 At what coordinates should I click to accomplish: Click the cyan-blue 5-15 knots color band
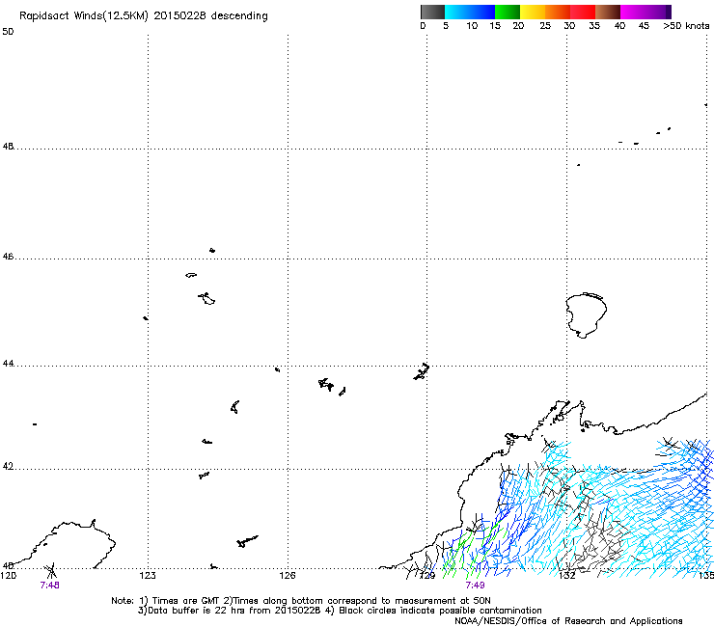tap(470, 12)
